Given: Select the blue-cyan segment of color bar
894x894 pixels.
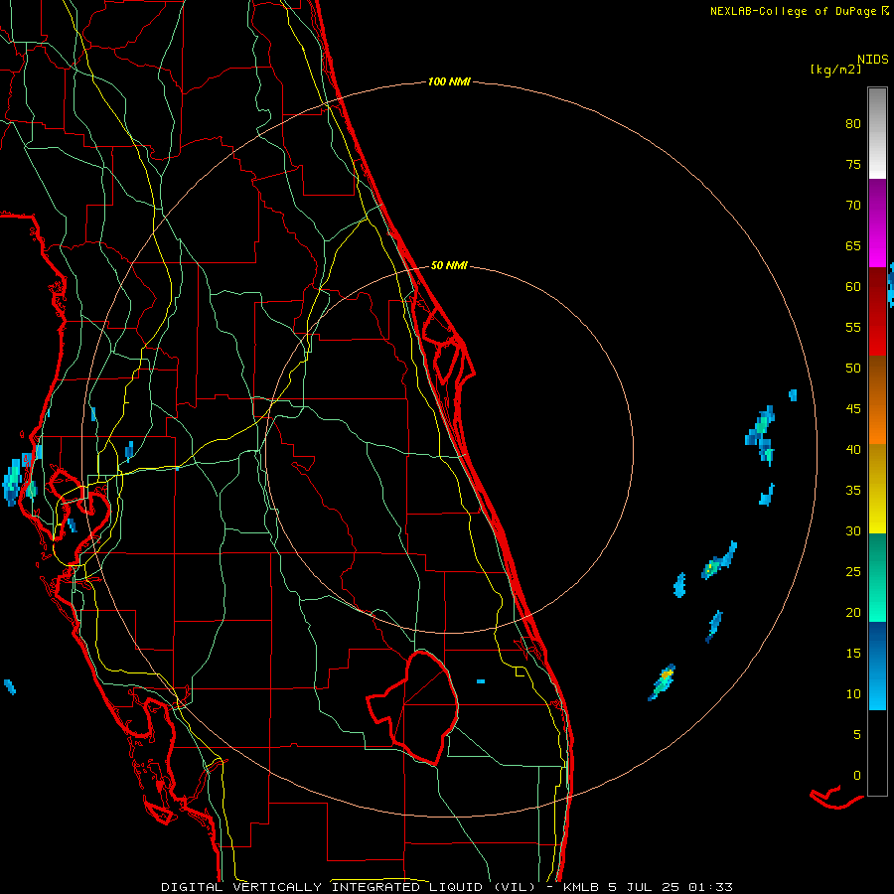Looking at the screenshot, I should (x=877, y=666).
